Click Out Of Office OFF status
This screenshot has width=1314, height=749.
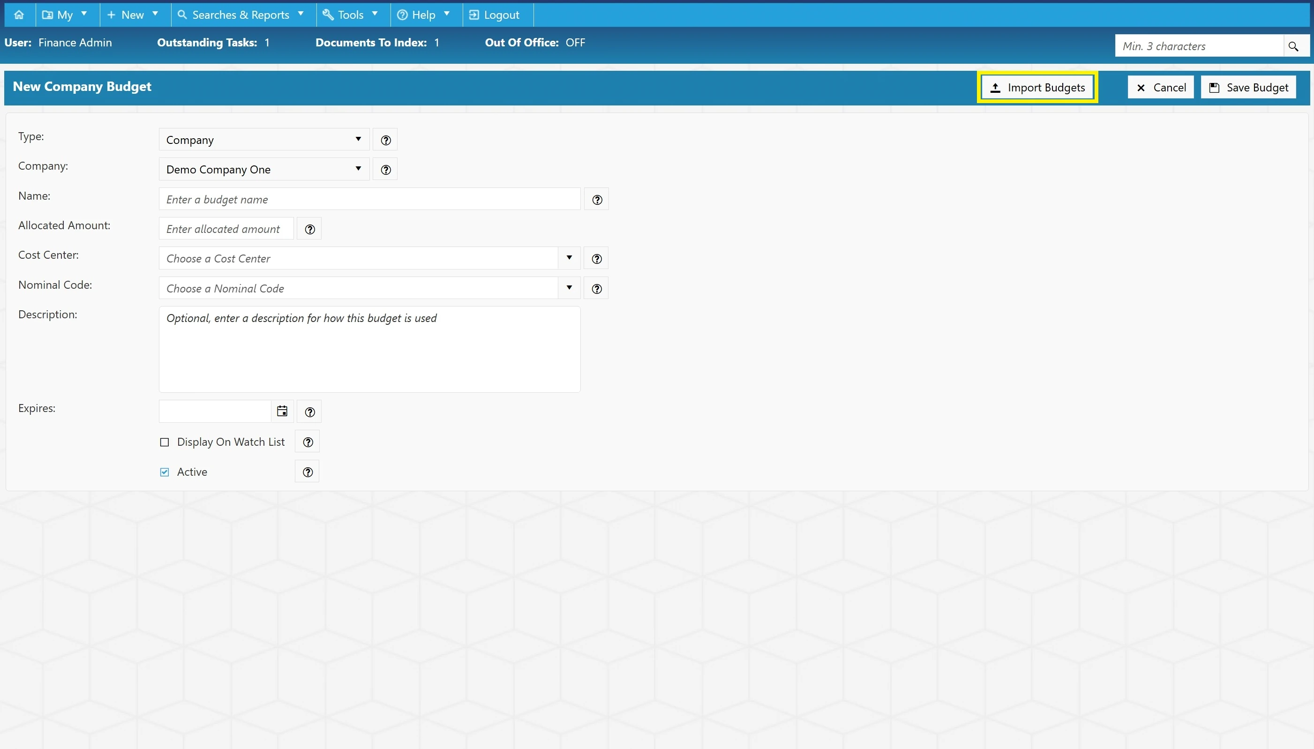click(575, 43)
